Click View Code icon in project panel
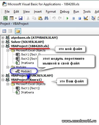The height and width of the screenshot is (125, 99). pyautogui.click(x=4, y=31)
